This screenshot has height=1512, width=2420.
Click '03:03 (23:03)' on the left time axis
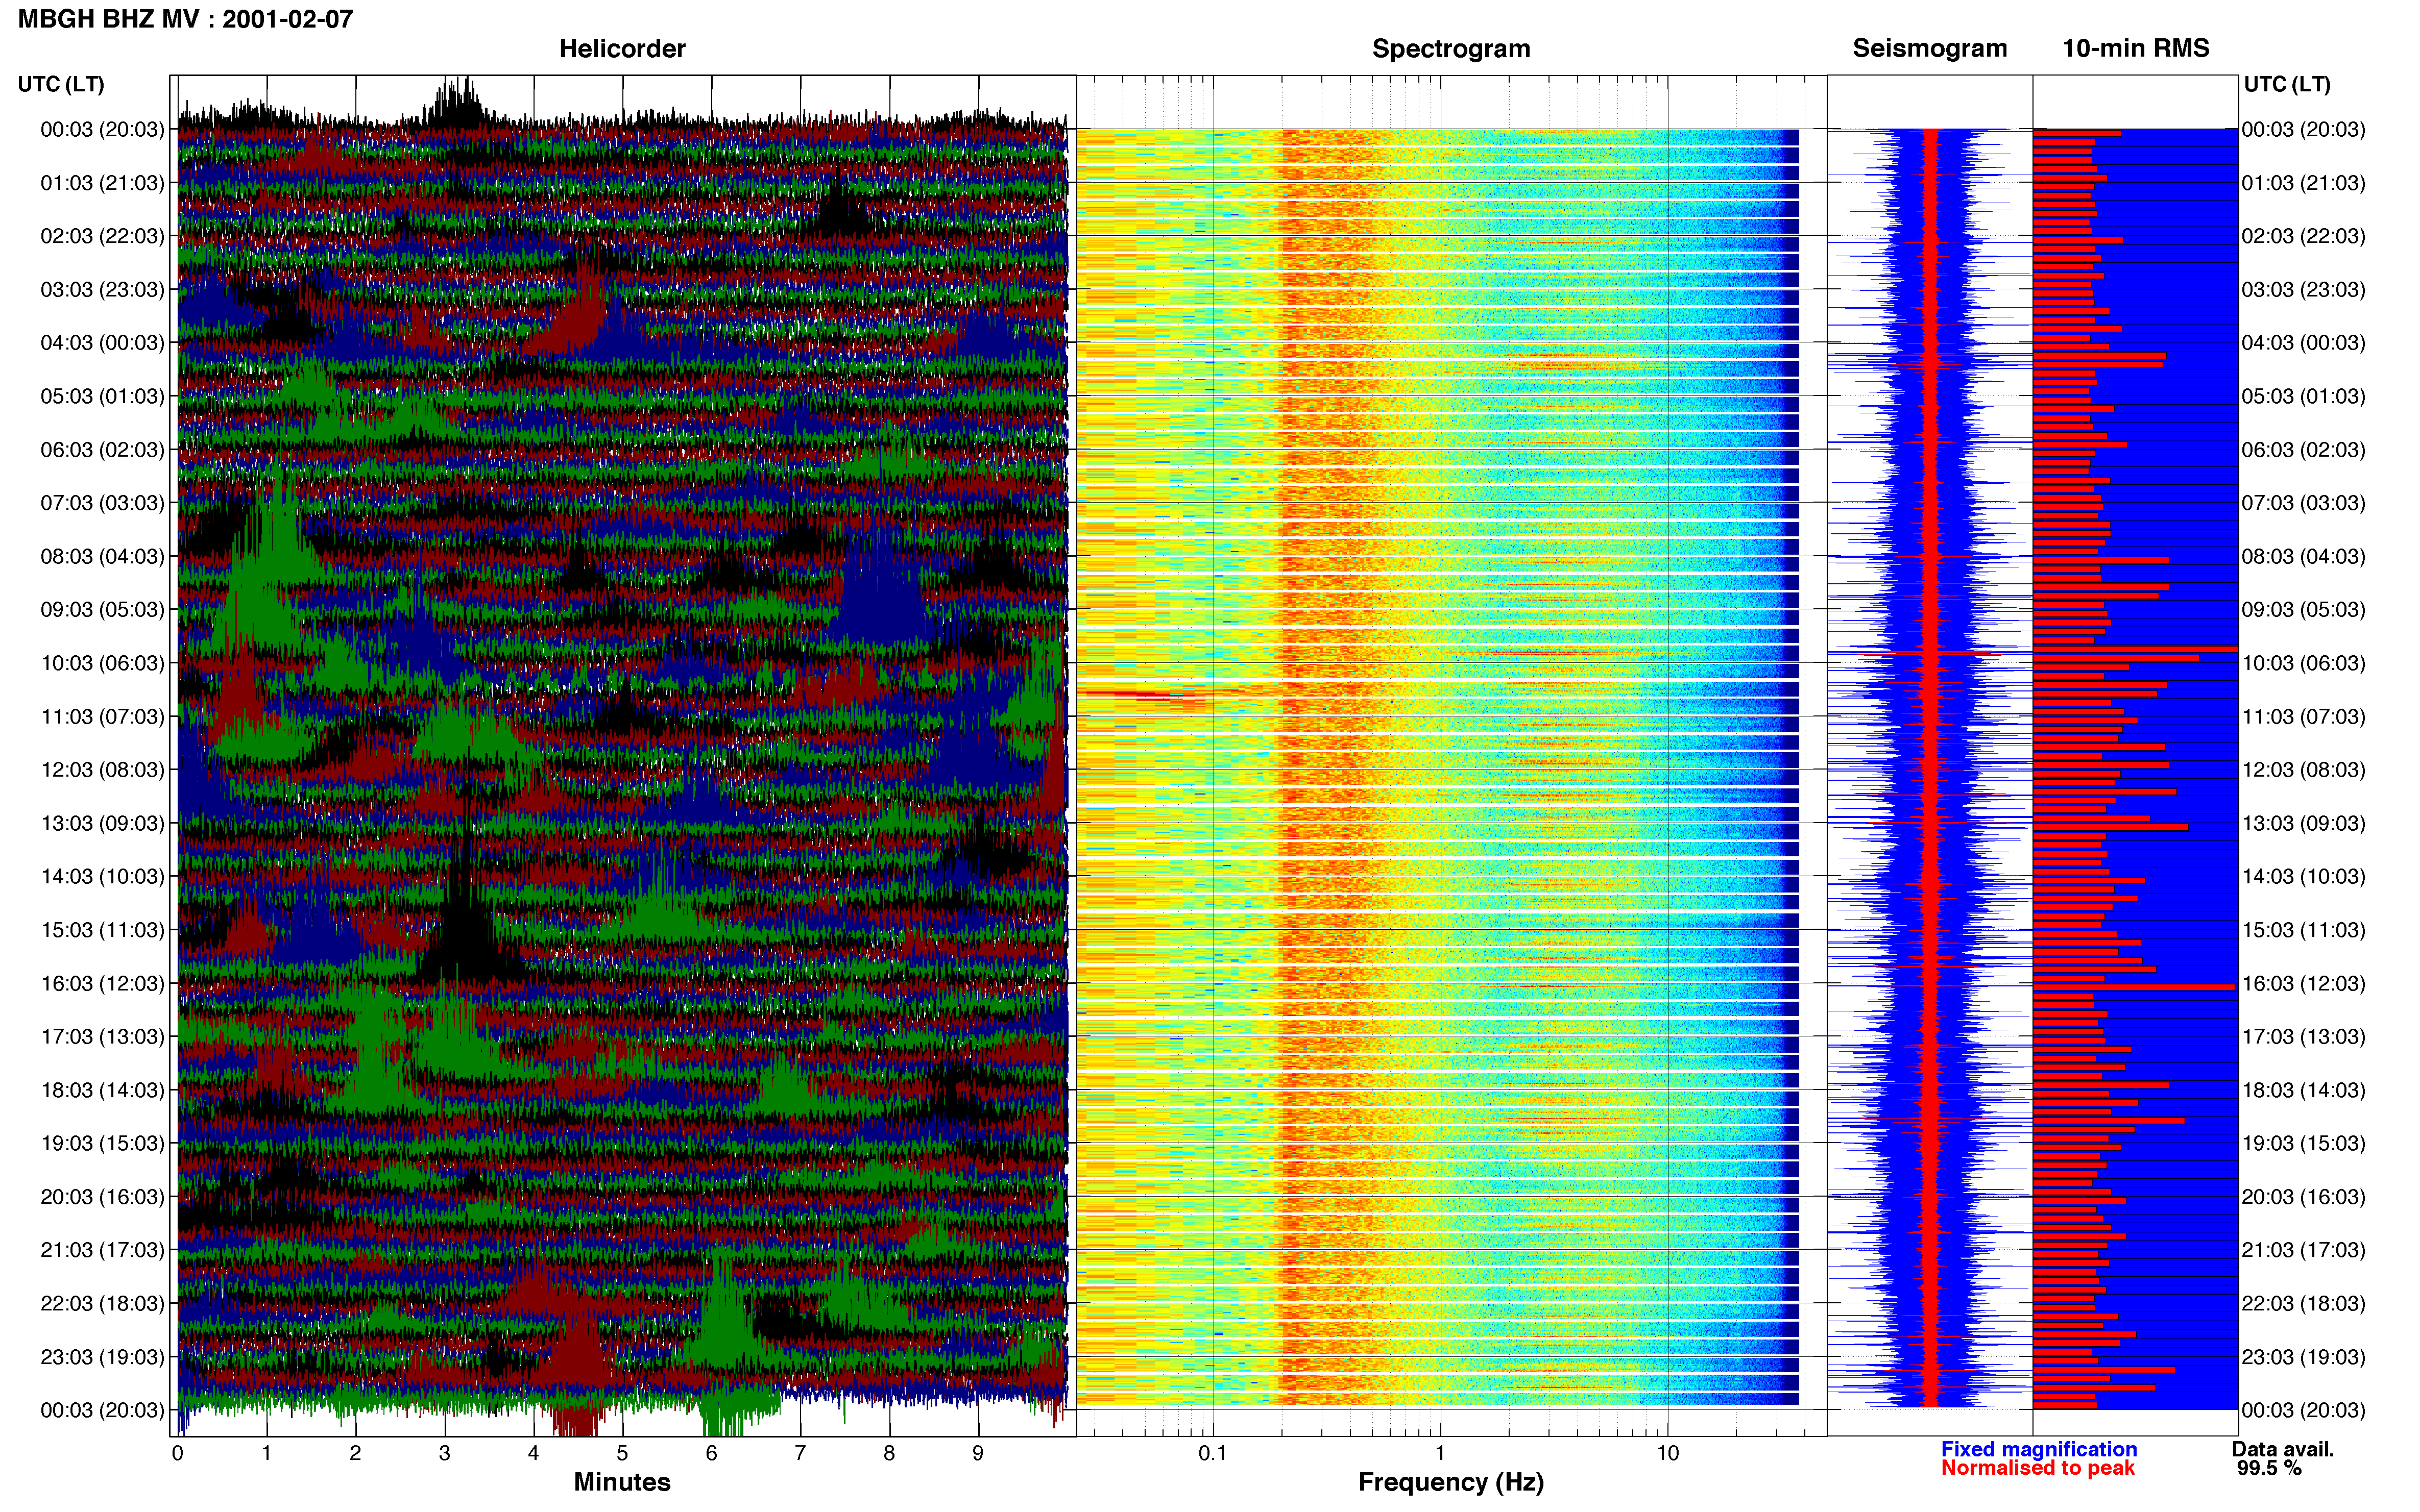point(102,290)
